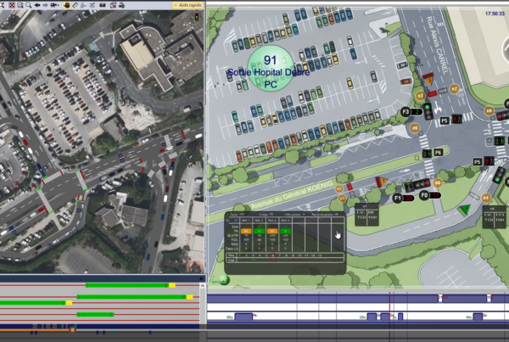Click the red playhead line in right timeline

pos(390,314)
